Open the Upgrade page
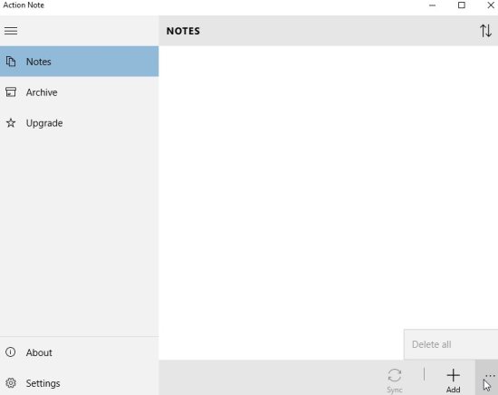The image size is (498, 395). pos(80,123)
